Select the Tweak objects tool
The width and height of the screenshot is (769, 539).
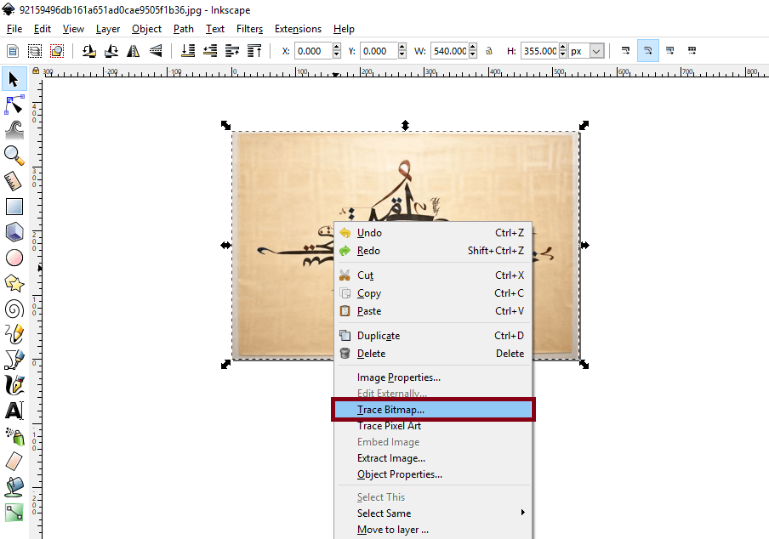pyautogui.click(x=14, y=130)
